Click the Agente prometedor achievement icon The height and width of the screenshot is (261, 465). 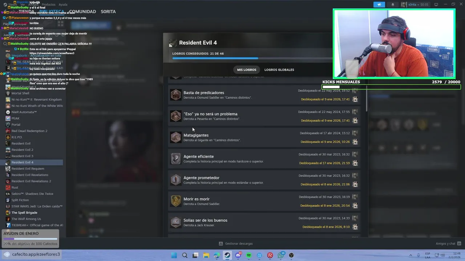(x=176, y=180)
